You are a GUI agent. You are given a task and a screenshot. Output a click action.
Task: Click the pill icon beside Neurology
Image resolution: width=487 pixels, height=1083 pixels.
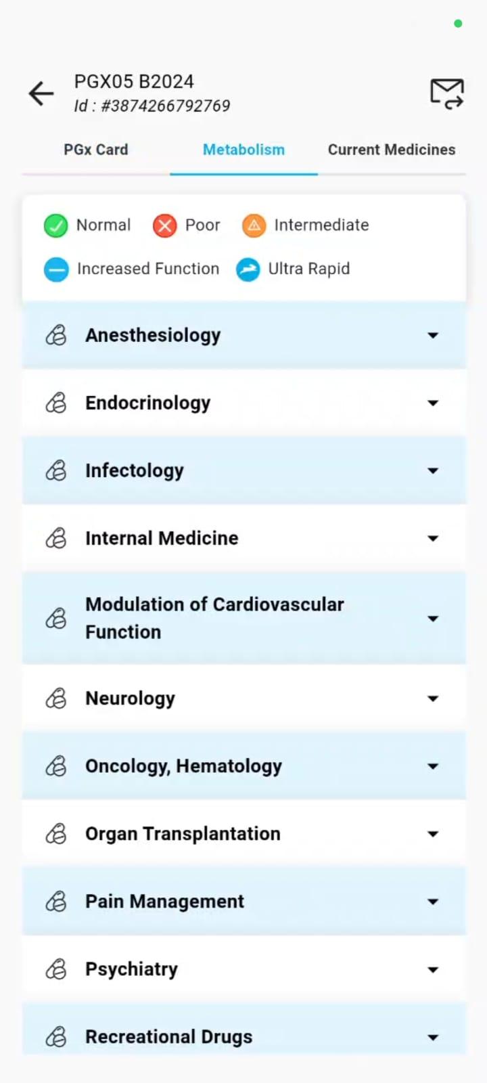(x=56, y=698)
